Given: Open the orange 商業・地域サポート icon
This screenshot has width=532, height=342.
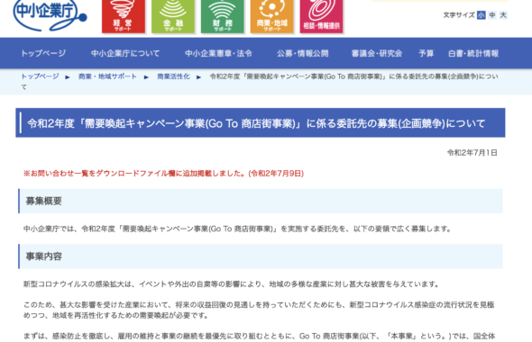Looking at the screenshot, I should coord(272,16).
